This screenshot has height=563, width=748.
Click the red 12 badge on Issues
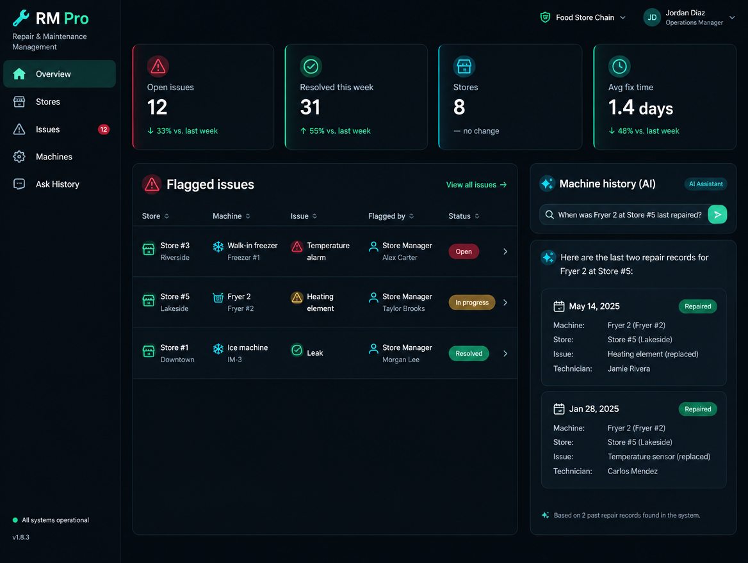pyautogui.click(x=104, y=129)
